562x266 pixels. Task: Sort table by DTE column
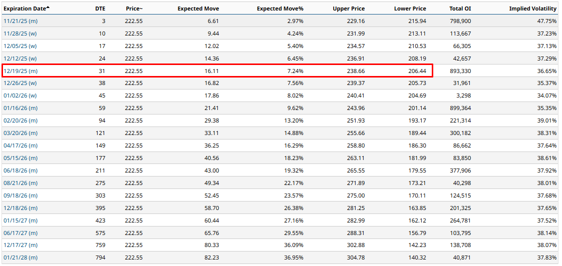[x=100, y=8]
